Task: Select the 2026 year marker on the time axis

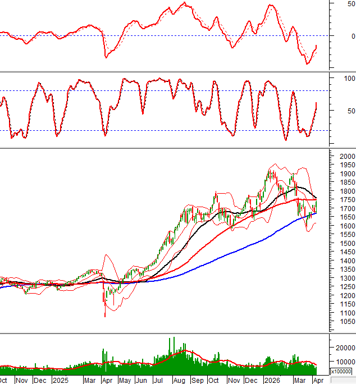Action: [x=272, y=380]
